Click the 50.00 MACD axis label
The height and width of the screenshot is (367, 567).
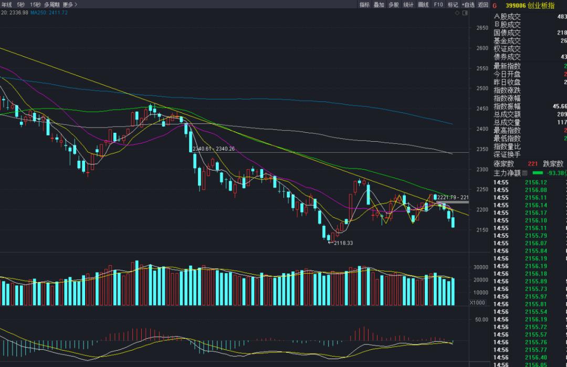coord(481,320)
